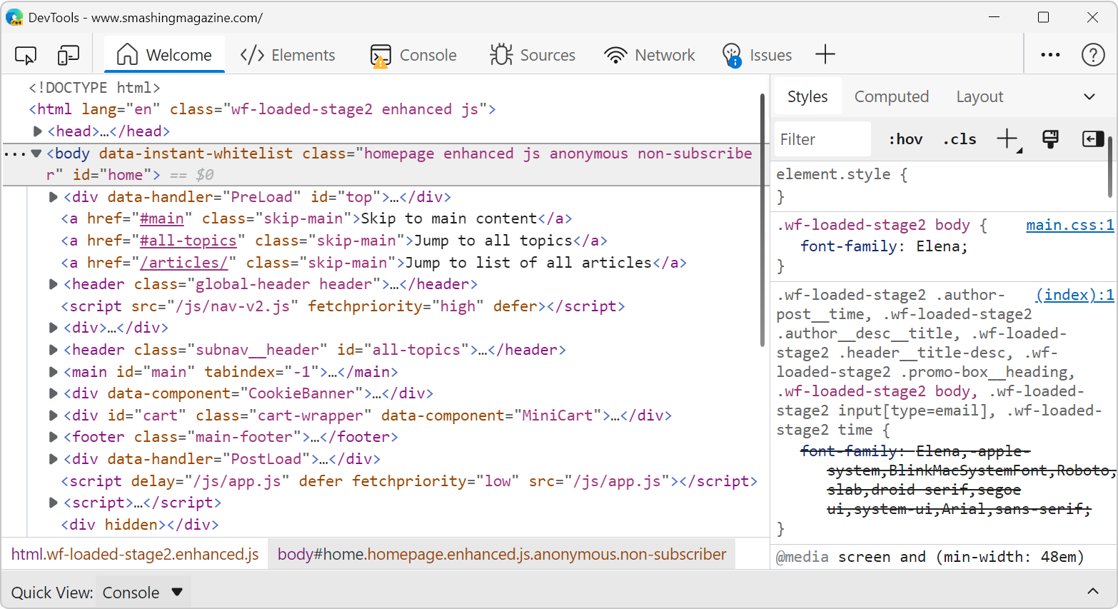Toggle the .cls class editor
Viewport: 1118px width, 609px height.
(x=959, y=139)
